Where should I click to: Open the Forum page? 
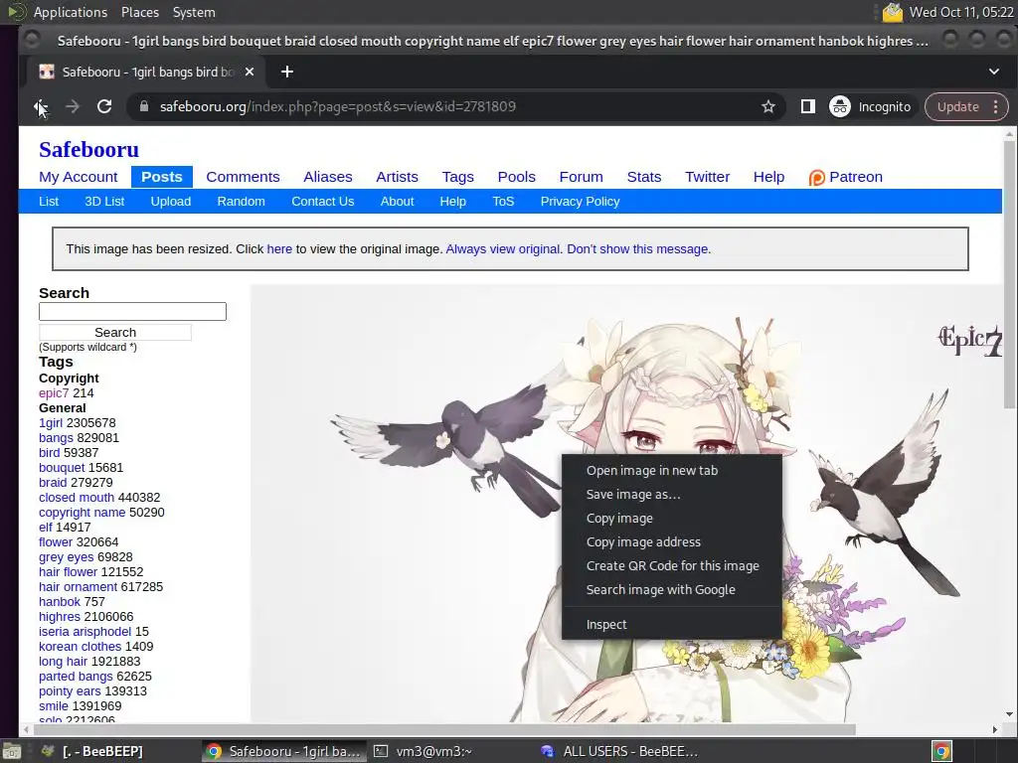(581, 177)
